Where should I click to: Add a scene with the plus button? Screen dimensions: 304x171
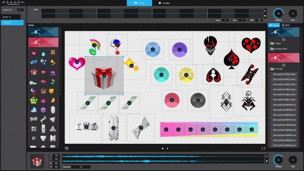19,10
